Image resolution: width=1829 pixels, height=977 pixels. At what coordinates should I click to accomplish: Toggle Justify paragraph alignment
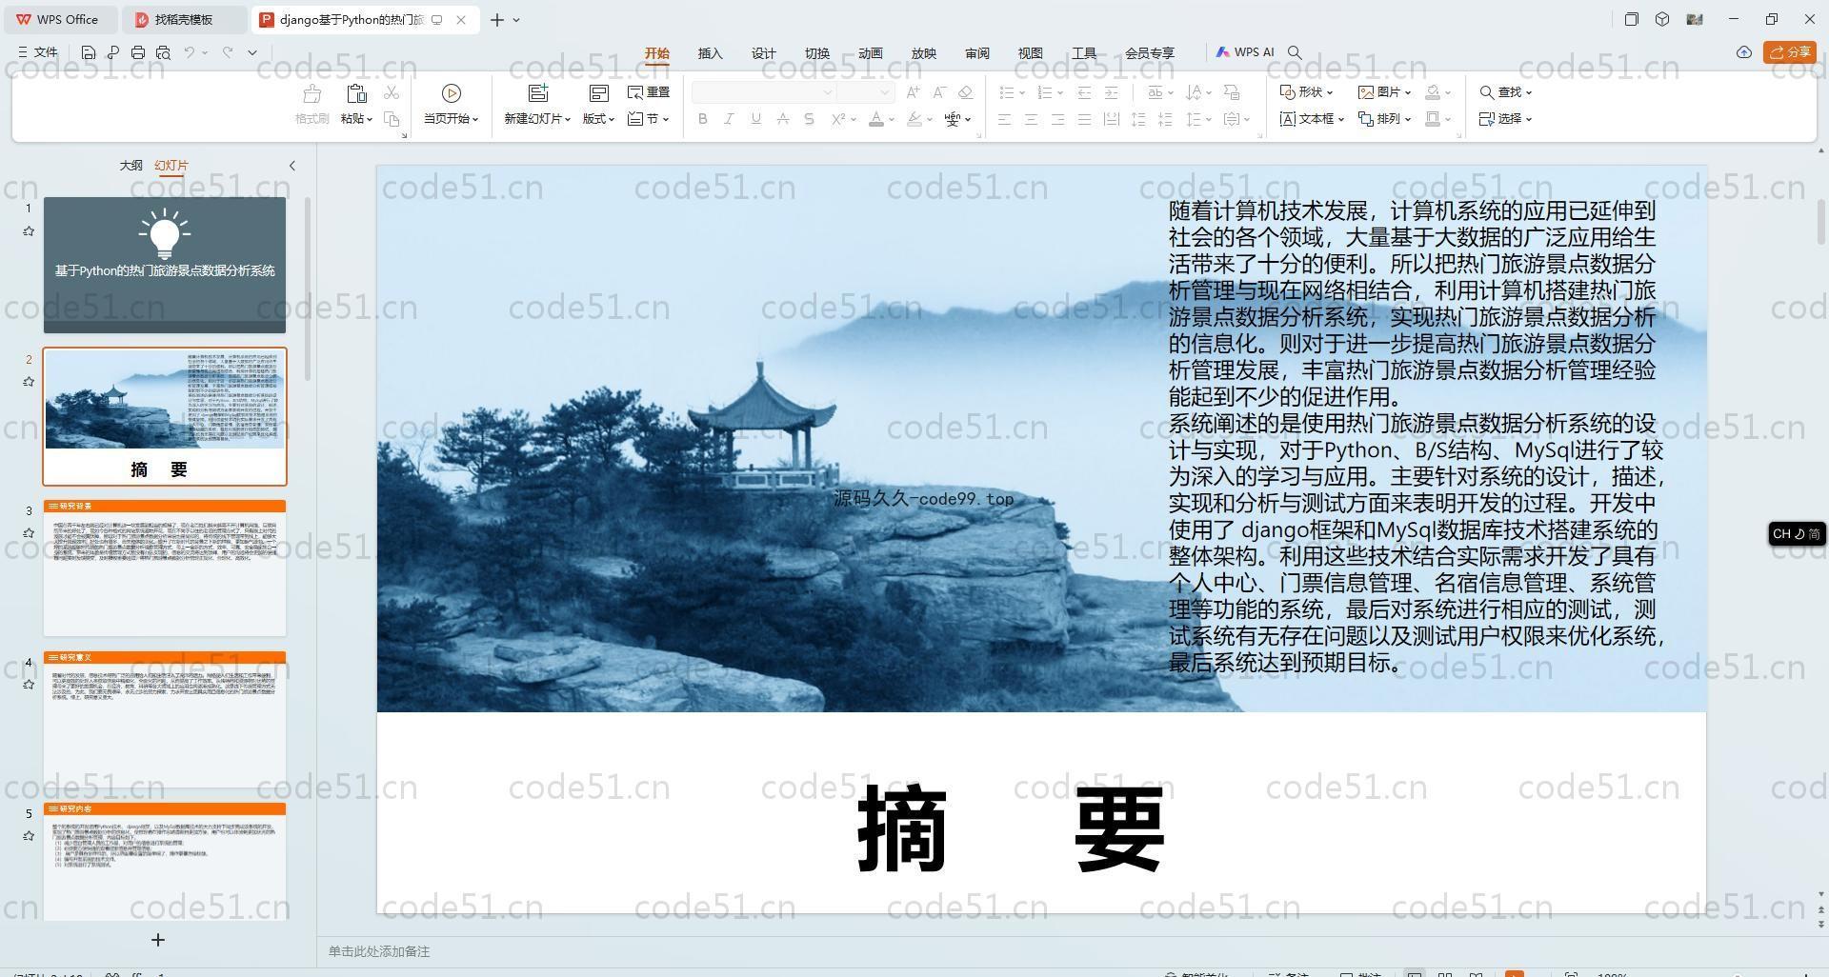[x=1084, y=119]
